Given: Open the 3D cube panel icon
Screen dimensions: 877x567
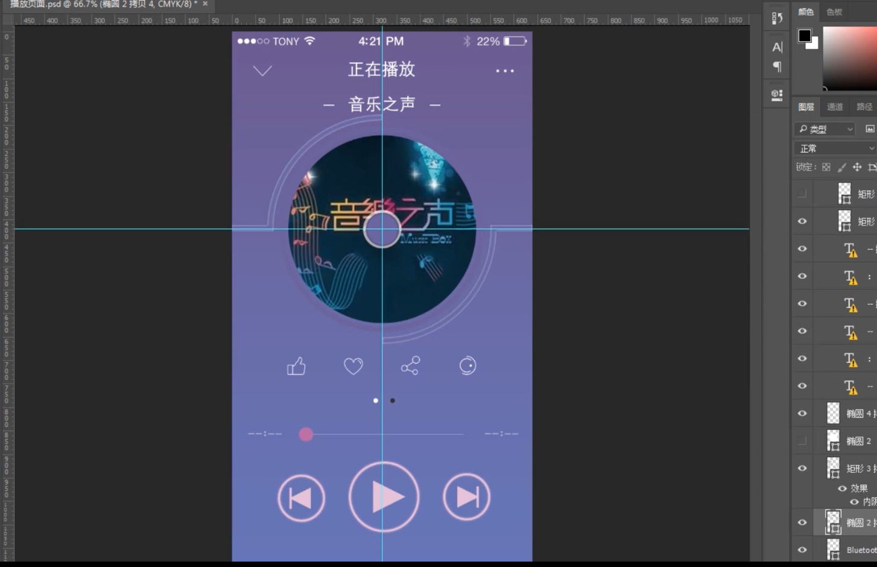Looking at the screenshot, I should coord(777,95).
